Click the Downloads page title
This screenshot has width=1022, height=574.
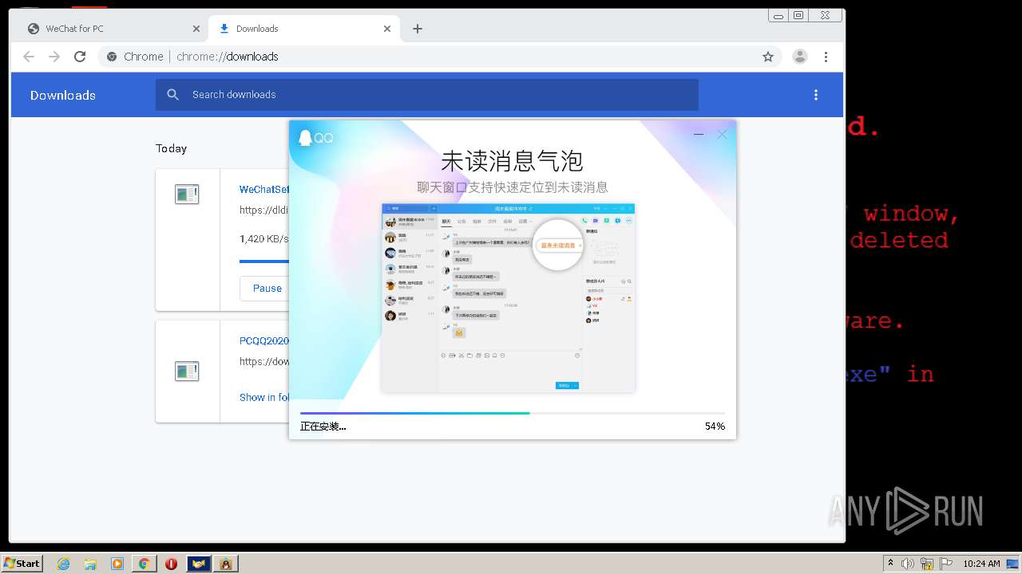coord(63,95)
